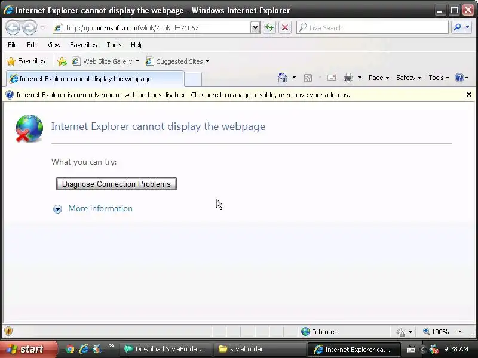The image size is (478, 358).
Task: Switch to stylebuilder folder taskbar window
Action: pyautogui.click(x=259, y=349)
